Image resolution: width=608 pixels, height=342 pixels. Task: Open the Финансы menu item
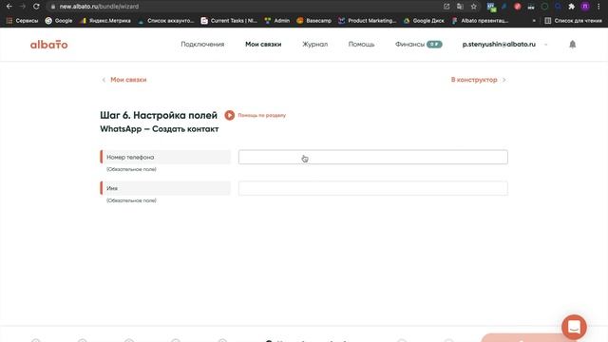pyautogui.click(x=409, y=45)
